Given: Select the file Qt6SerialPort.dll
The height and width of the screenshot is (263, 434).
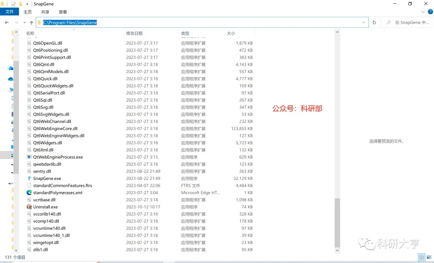Looking at the screenshot, I should pos(49,93).
